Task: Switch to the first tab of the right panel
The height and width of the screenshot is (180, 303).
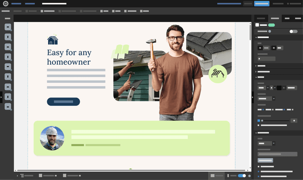Action: 261,18
